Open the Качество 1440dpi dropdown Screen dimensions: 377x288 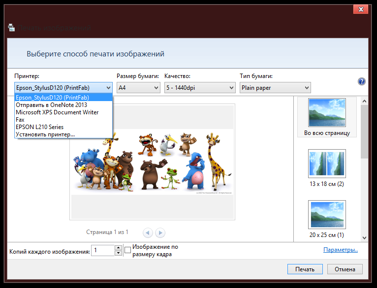pos(200,88)
